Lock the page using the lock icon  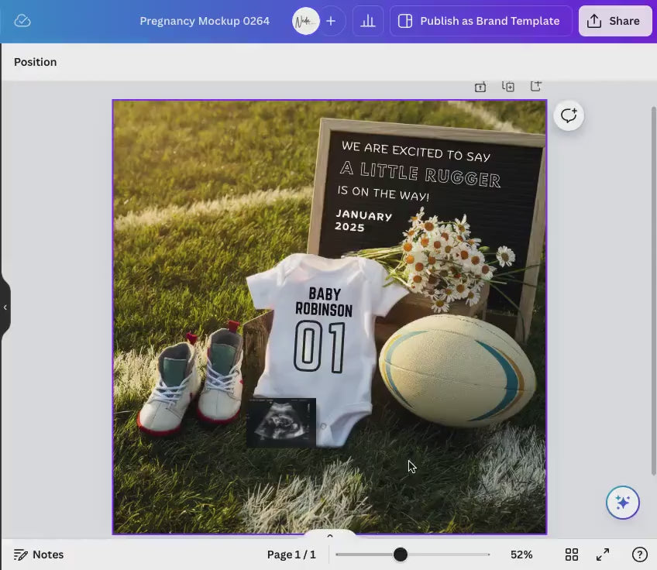480,87
